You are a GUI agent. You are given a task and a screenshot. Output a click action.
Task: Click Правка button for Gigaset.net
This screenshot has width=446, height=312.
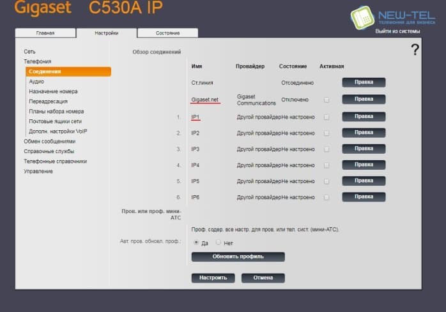pyautogui.click(x=364, y=100)
